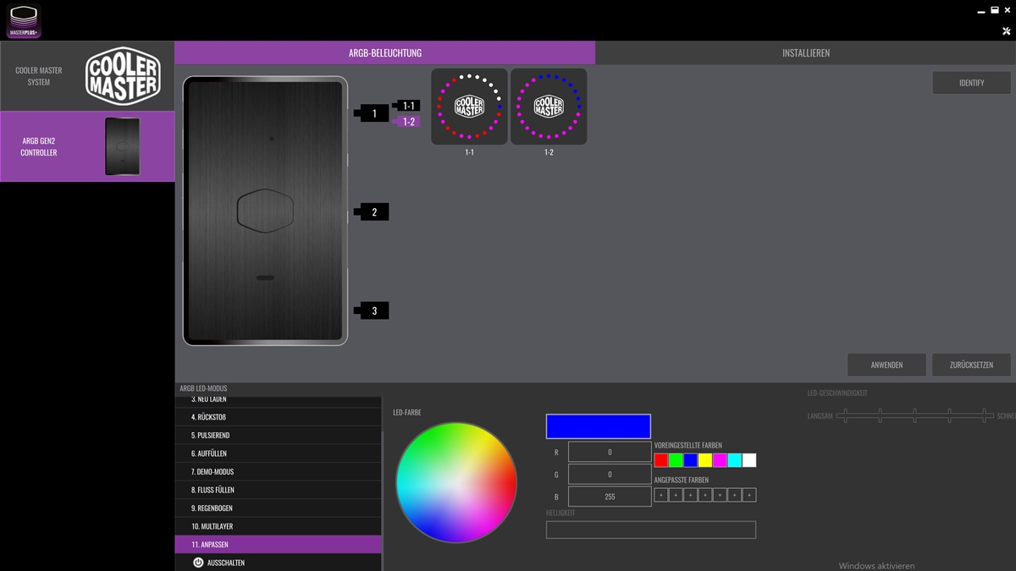The image size is (1016, 571).
Task: Select the ARGB Gen2 Controller device
Action: pyautogui.click(x=87, y=146)
